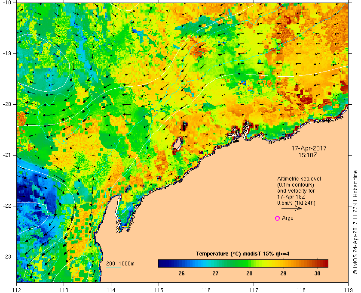
Task: Click latitude axis label '-20'
Action: (x=6, y=104)
